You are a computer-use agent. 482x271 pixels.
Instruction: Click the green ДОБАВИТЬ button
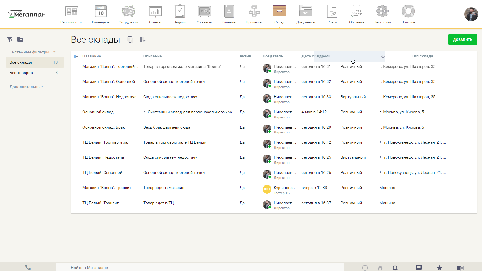(462, 39)
